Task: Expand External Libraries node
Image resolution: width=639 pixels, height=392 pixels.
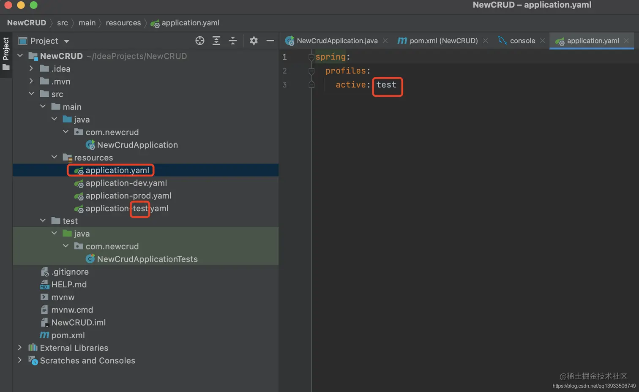Action: point(20,347)
